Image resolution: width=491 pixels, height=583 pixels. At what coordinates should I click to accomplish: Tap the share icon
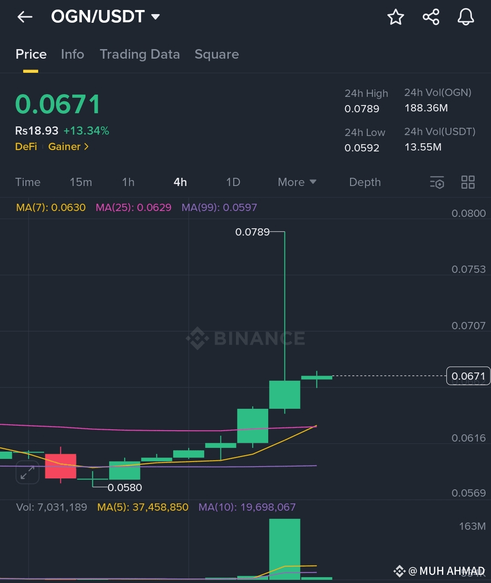(431, 17)
